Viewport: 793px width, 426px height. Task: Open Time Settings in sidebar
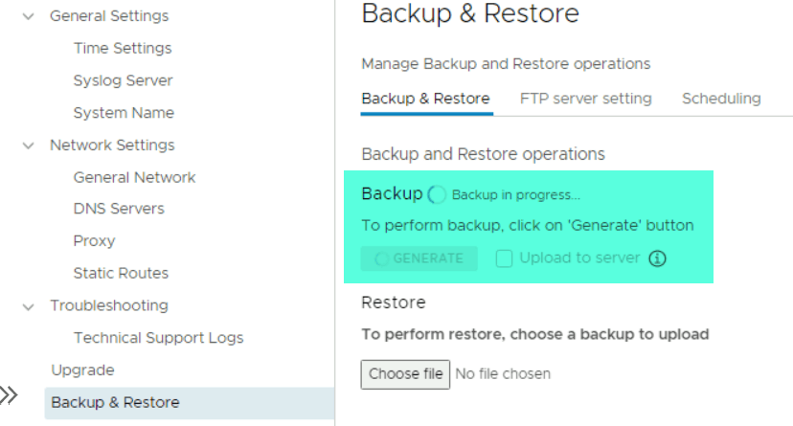[x=123, y=49]
